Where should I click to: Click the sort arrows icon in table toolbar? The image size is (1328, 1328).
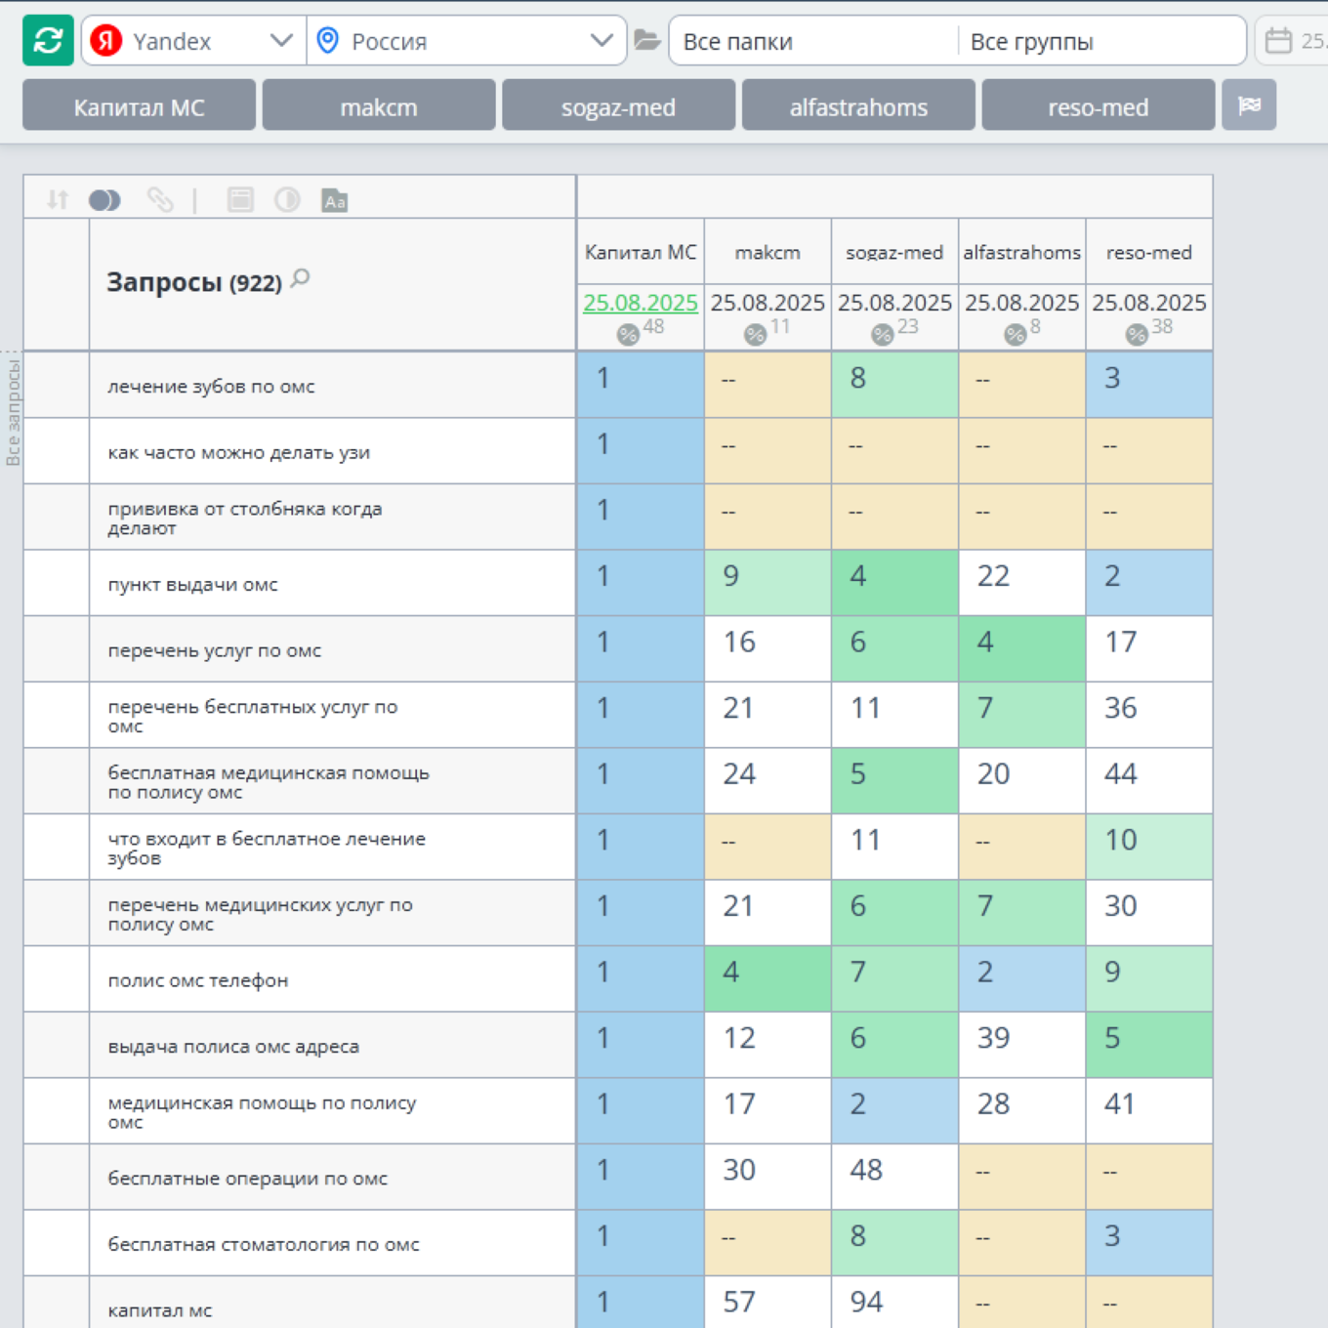58,200
